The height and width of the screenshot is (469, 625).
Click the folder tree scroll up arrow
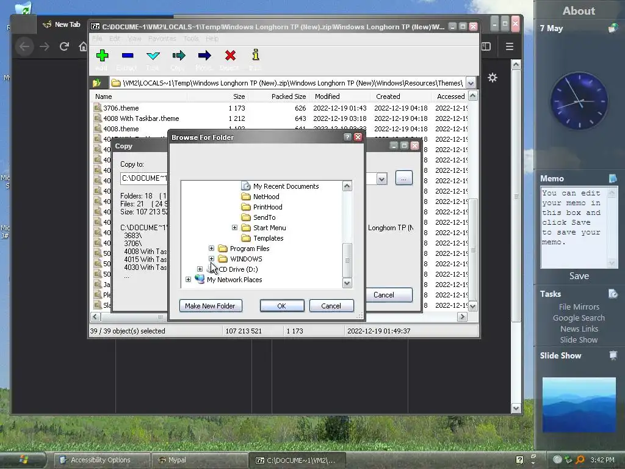click(347, 186)
